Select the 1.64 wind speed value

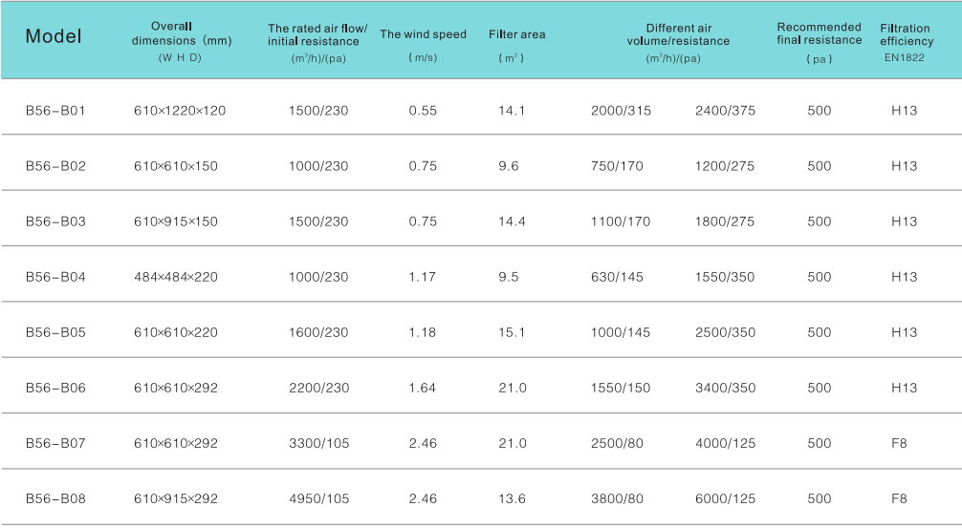[x=422, y=388]
